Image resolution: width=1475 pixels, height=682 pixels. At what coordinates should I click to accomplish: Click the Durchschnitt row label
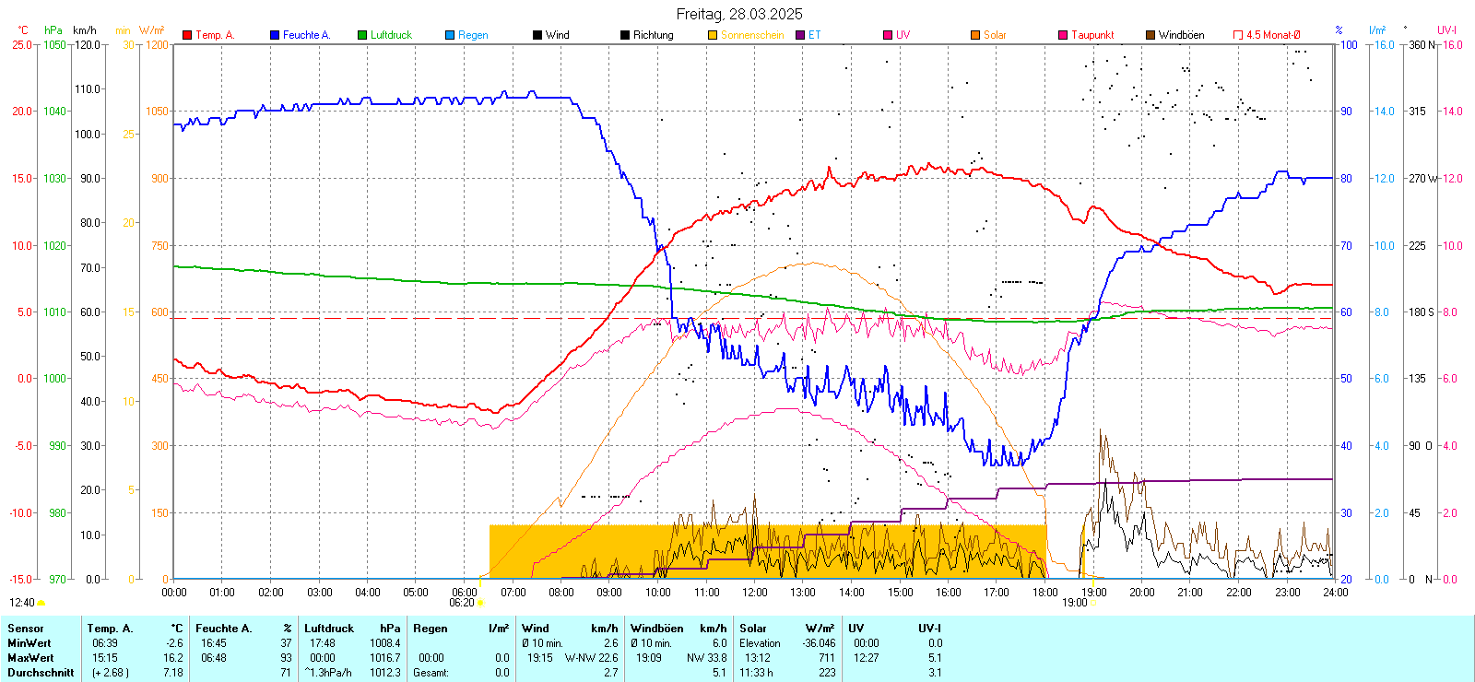[x=41, y=673]
